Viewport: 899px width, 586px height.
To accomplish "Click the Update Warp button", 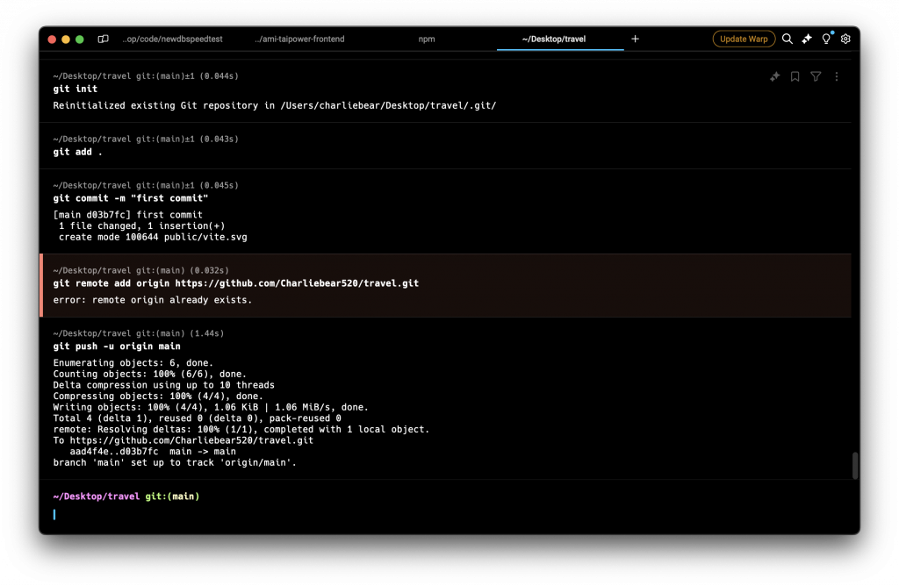I will point(744,39).
